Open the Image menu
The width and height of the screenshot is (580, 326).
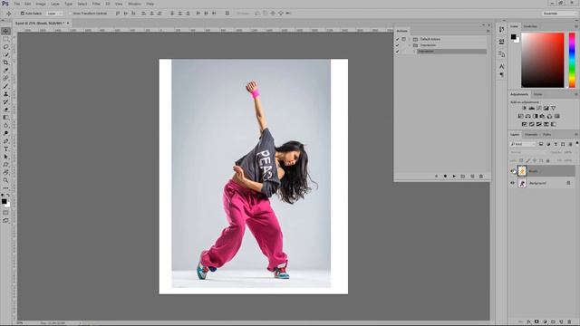41,4
